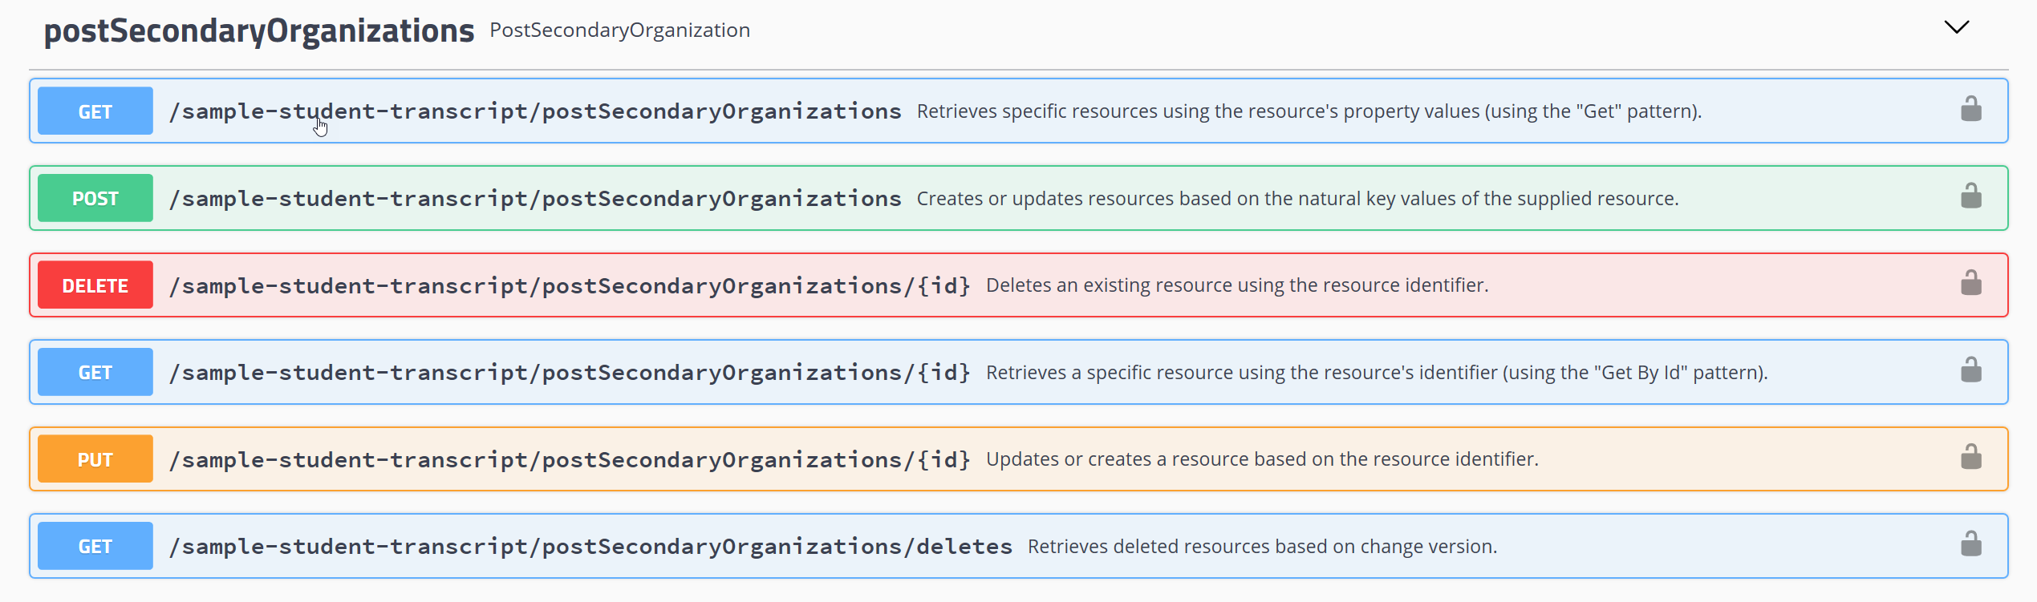2037x602 pixels.
Task: Collapse the postSecondaryOrganizations section chevron
Action: click(1957, 28)
